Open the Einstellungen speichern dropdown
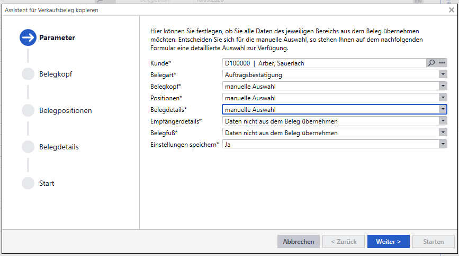The height and width of the screenshot is (256, 459). (443, 144)
